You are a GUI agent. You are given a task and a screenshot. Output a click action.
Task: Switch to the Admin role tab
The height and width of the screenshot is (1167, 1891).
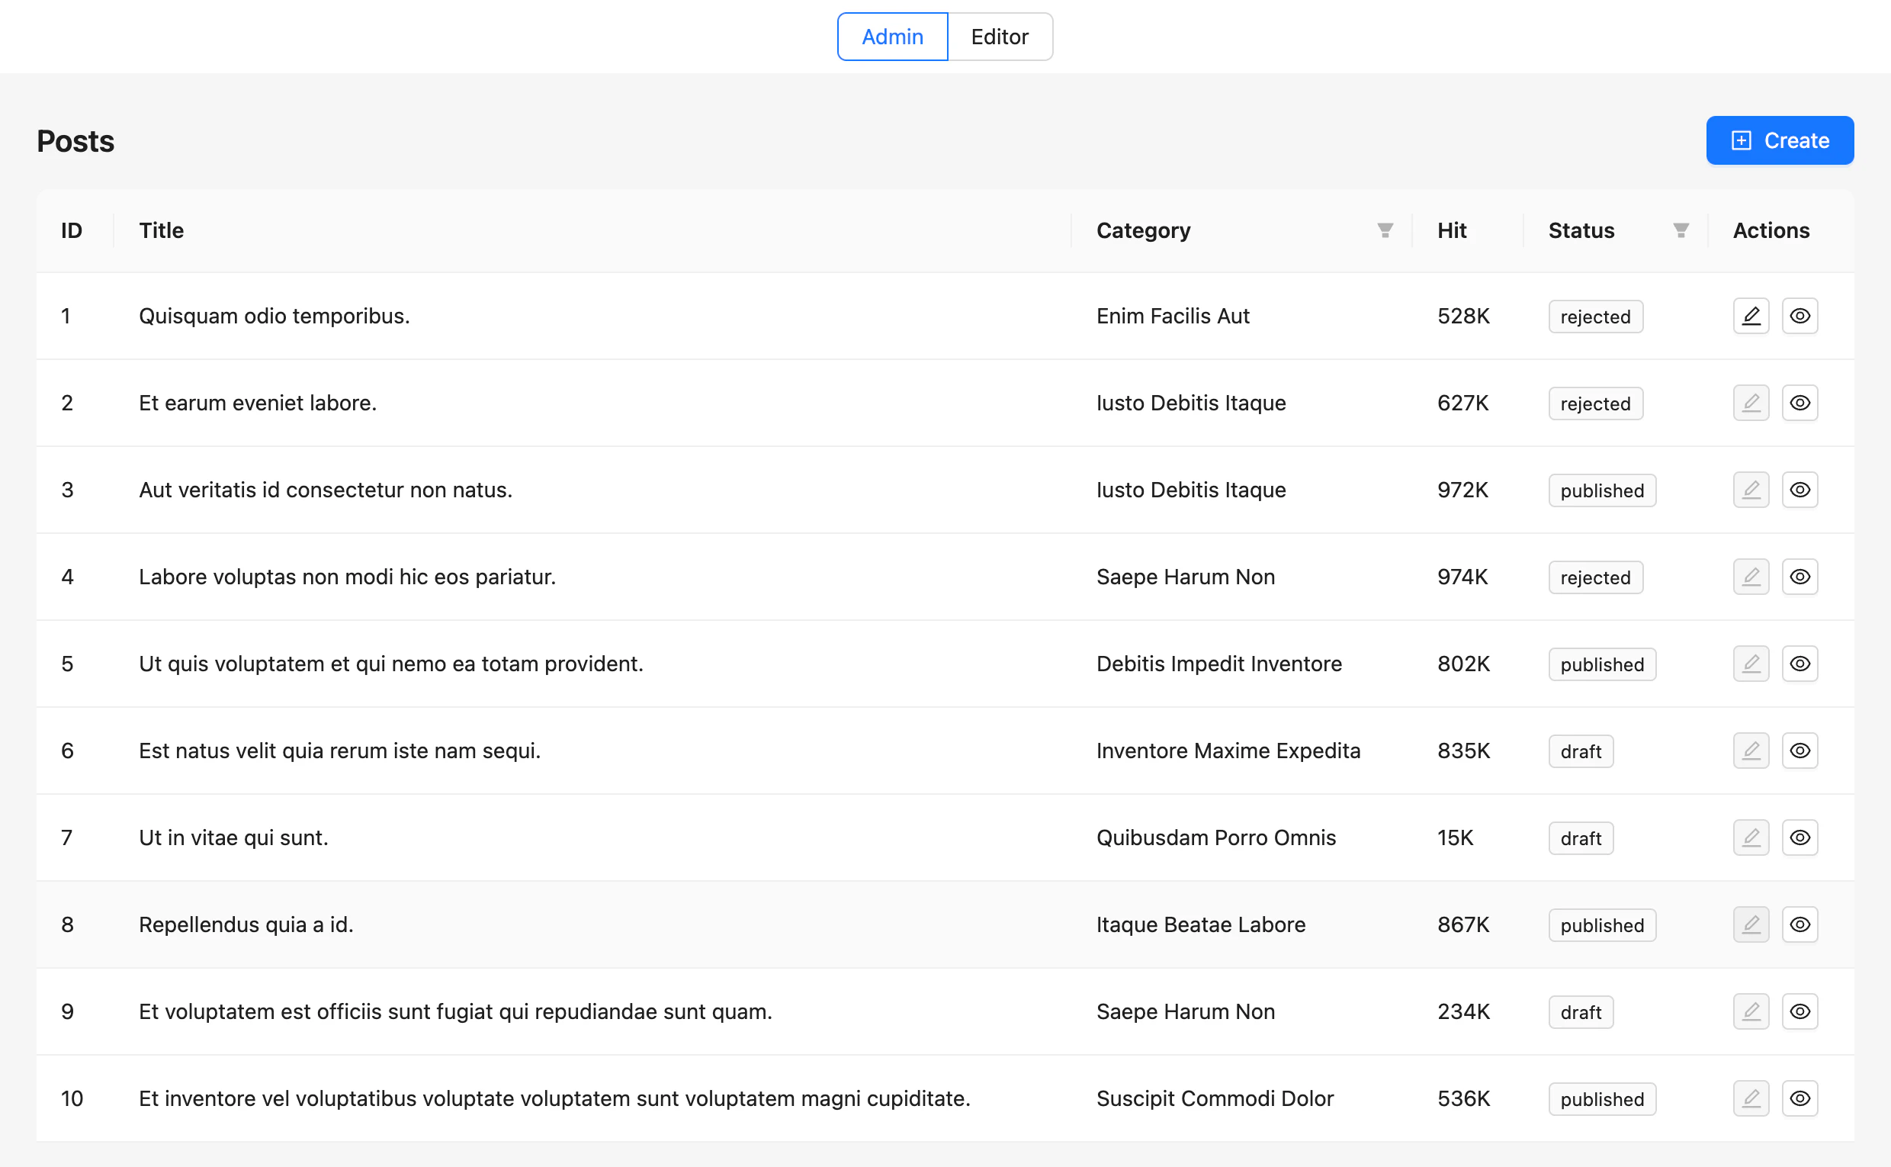(892, 37)
